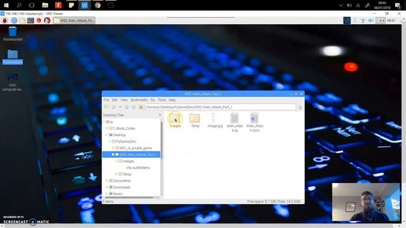Viewport: 406px width, 228px height.
Task: Open the Pi Wi-Fi network icon
Action: coord(363,21)
